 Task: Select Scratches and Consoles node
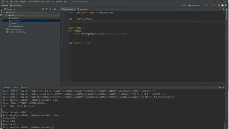[16, 32]
